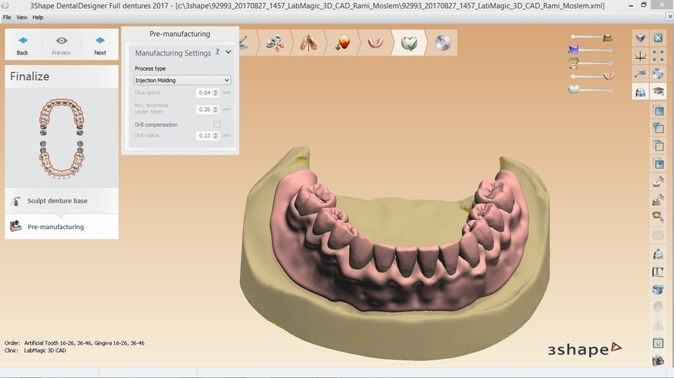This screenshot has height=378, width=674.
Task: Click the tool icon below model-cursor tool
Action: (x=658, y=200)
